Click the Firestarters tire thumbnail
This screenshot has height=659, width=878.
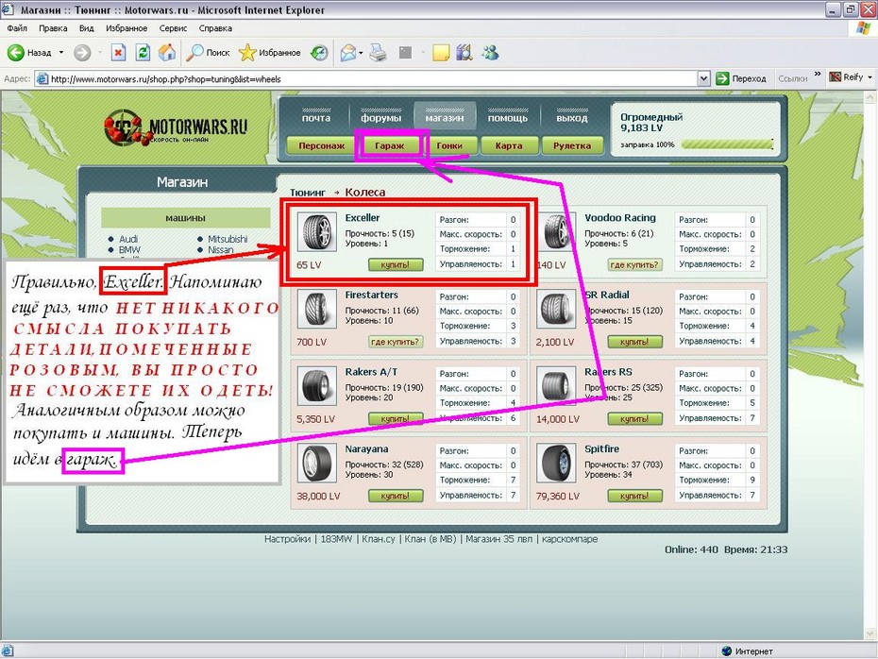[x=317, y=309]
